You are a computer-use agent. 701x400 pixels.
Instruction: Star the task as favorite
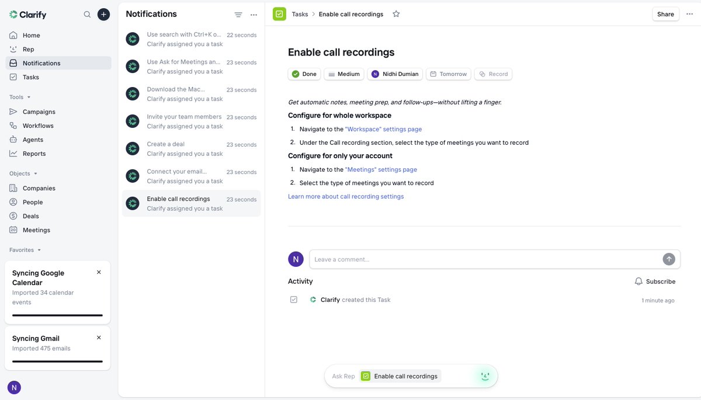396,14
